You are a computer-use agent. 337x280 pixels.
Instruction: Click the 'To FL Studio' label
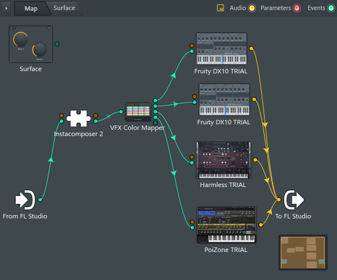coord(293,216)
